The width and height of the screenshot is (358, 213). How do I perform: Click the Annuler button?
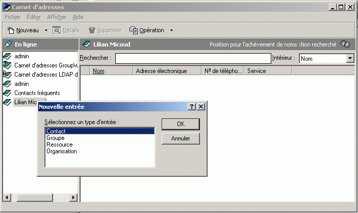tap(181, 138)
